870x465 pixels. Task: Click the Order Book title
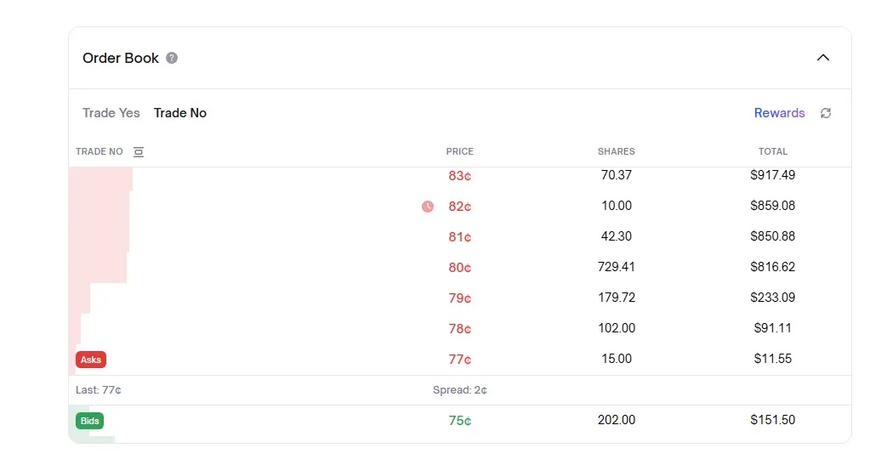coord(121,58)
